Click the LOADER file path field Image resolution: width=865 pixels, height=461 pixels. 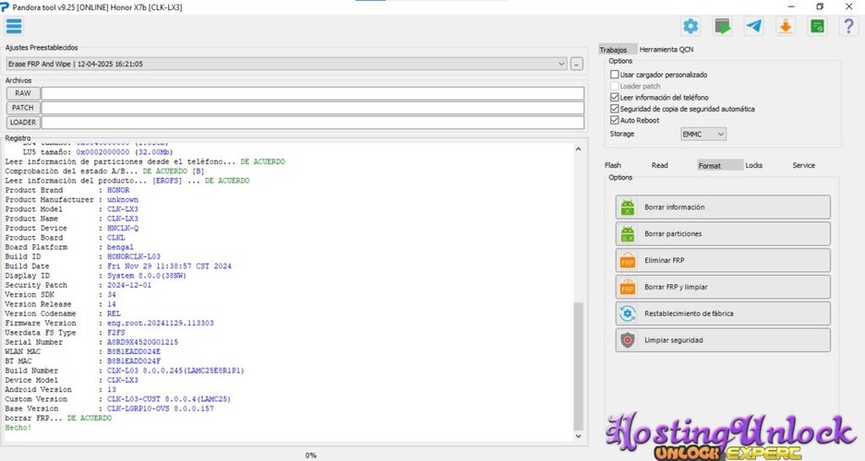313,123
